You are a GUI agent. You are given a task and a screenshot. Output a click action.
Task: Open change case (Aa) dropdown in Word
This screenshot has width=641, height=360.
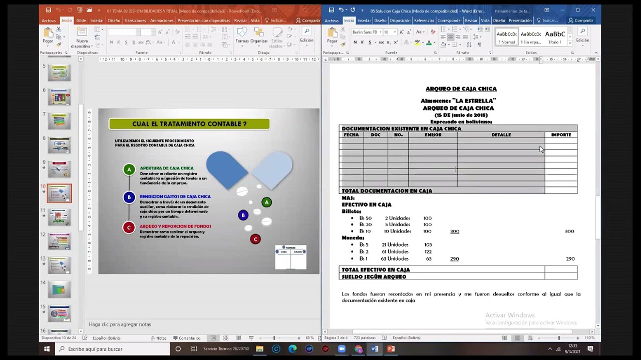tap(420, 32)
